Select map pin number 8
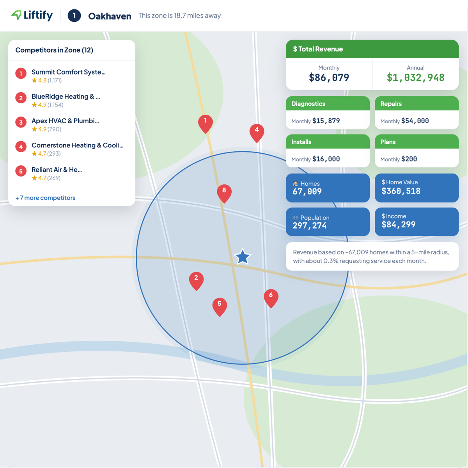The height and width of the screenshot is (468, 468). pos(224,193)
